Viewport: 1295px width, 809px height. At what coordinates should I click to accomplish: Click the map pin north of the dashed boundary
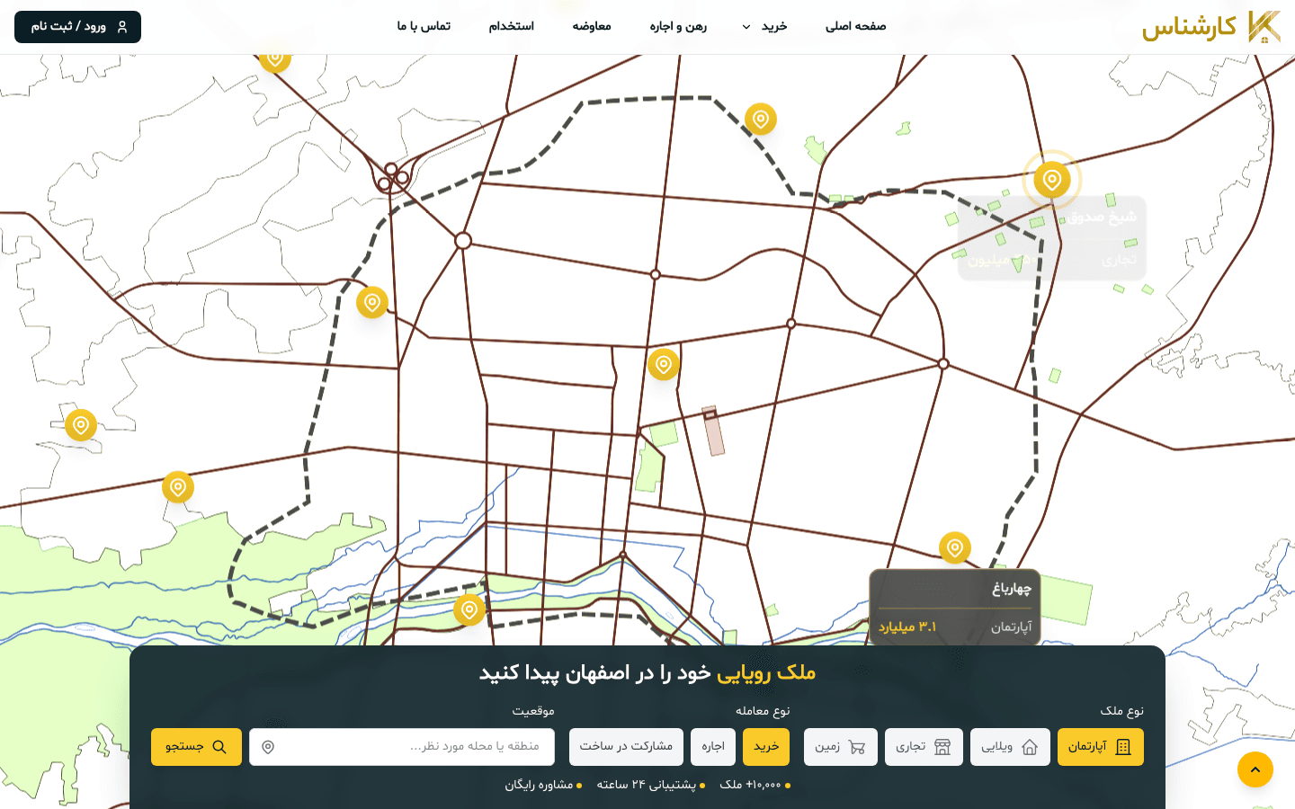click(761, 119)
